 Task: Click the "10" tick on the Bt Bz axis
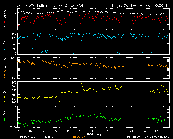pyautogui.click(x=15, y=9)
